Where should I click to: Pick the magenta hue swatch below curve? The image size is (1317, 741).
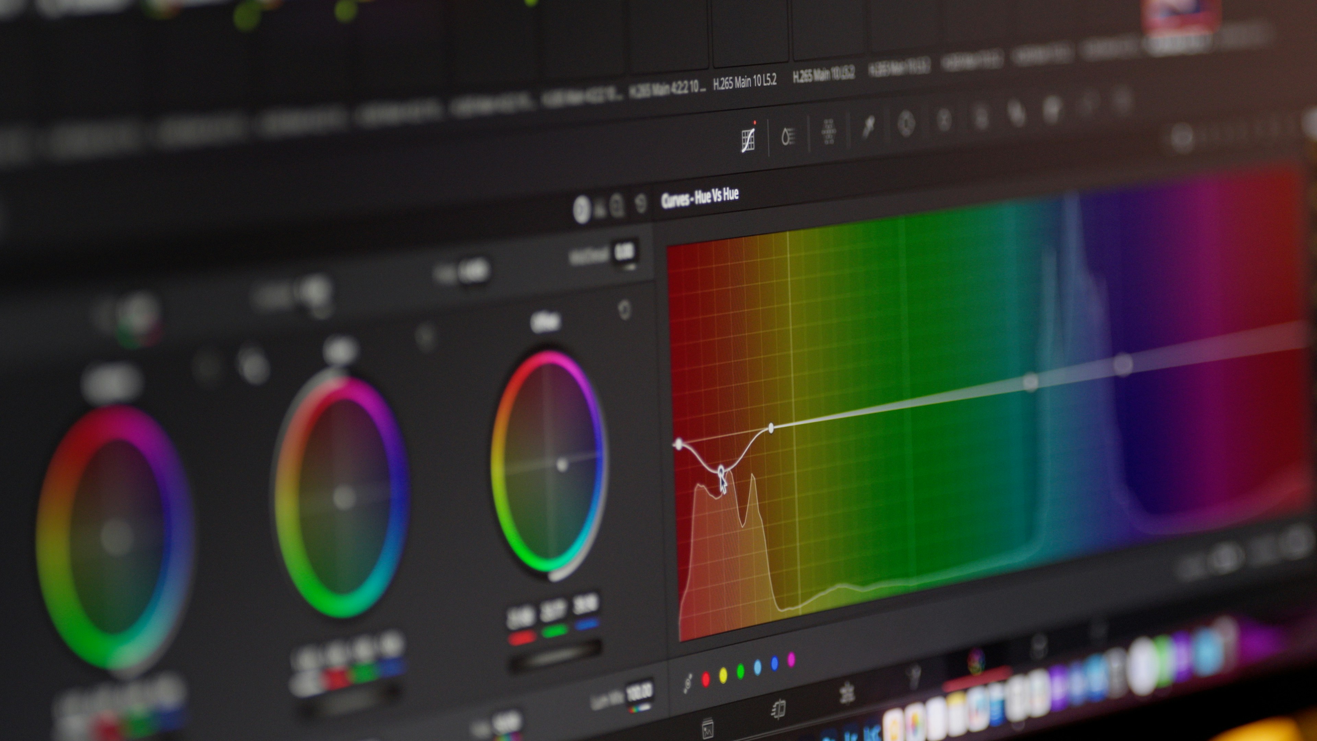coord(792,660)
